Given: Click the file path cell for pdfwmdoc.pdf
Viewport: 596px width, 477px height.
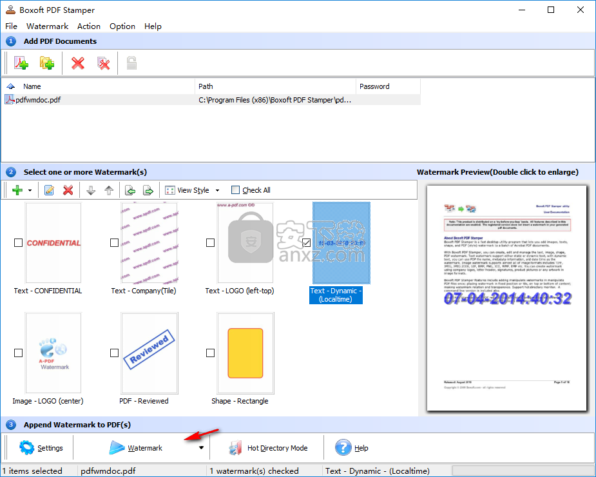Looking at the screenshot, I should [275, 100].
